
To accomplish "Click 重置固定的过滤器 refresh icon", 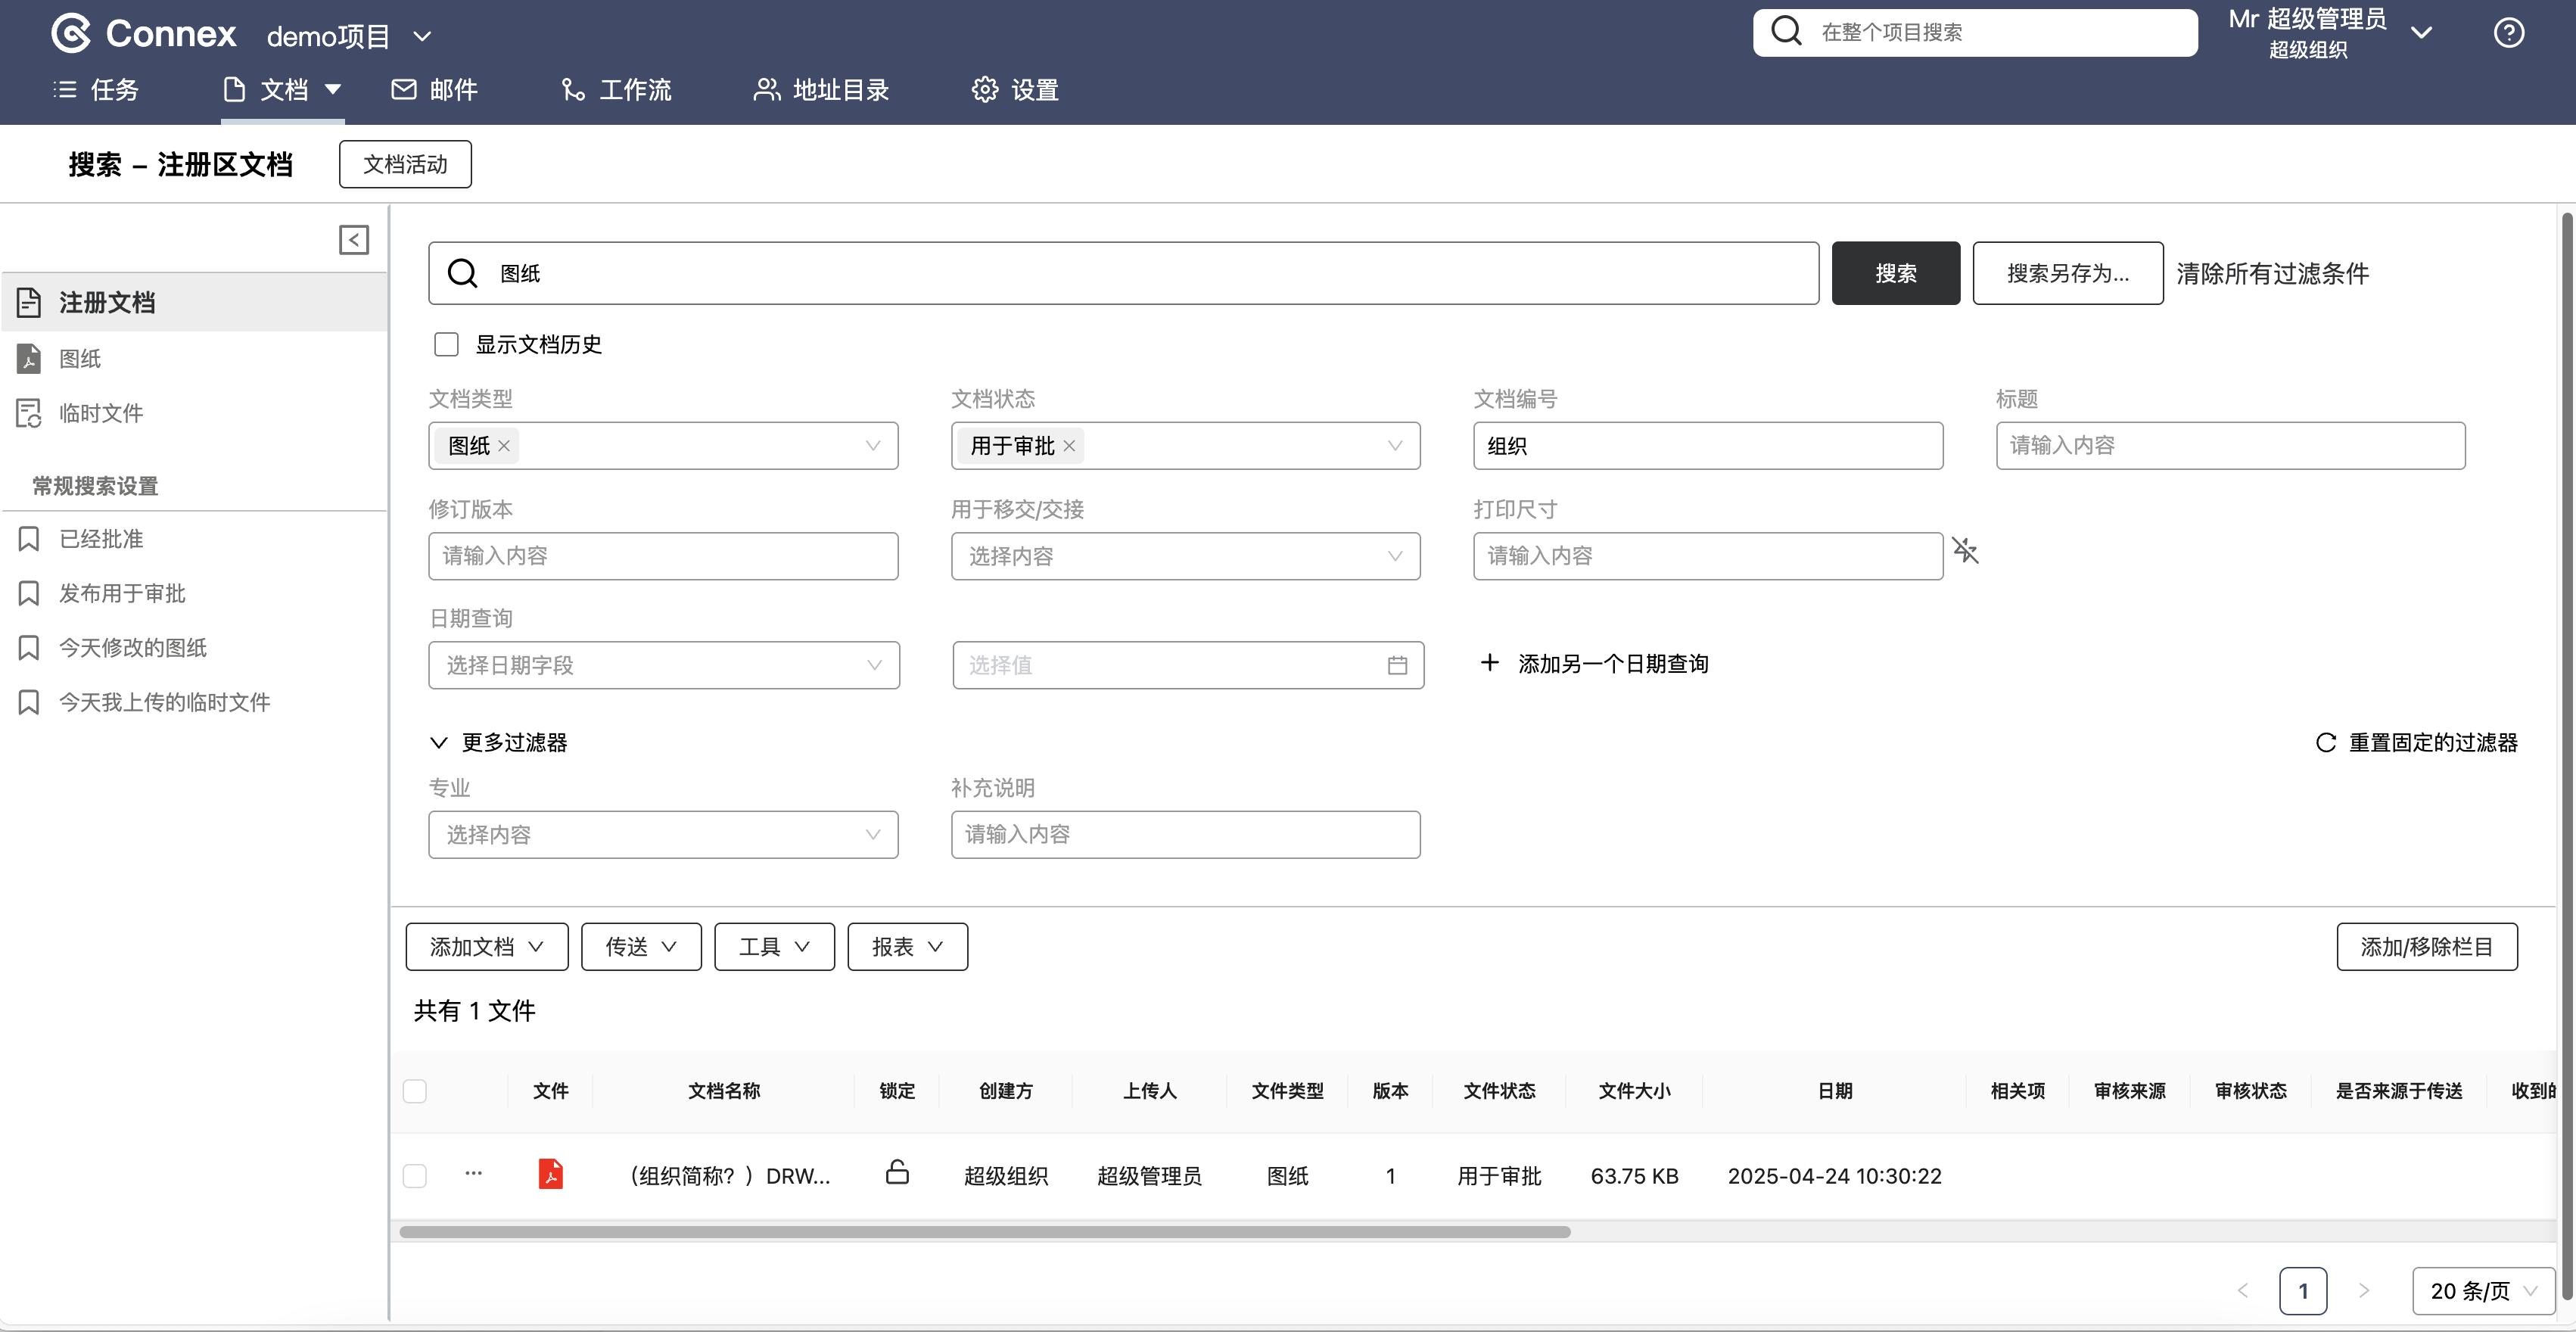I will [x=2326, y=743].
